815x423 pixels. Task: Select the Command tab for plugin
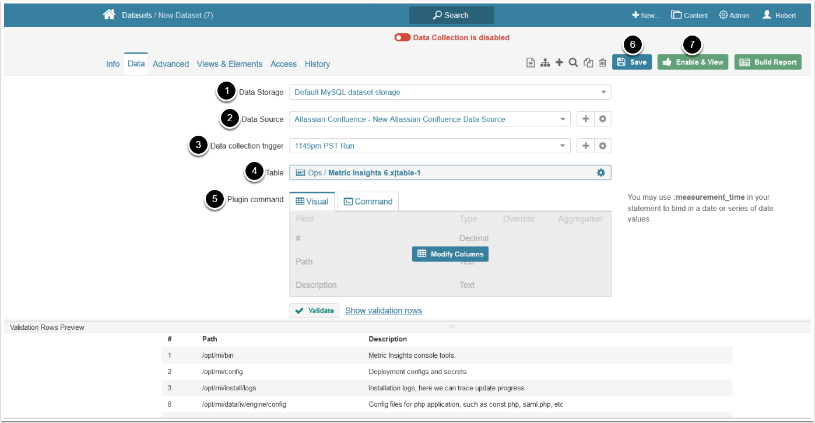coord(368,202)
